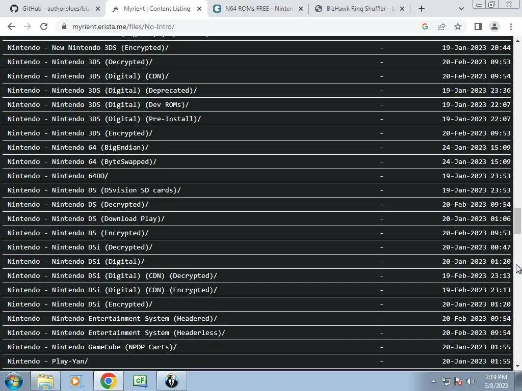
Task: Open Nintendo DS (Download Play) folder
Action: (x=86, y=219)
